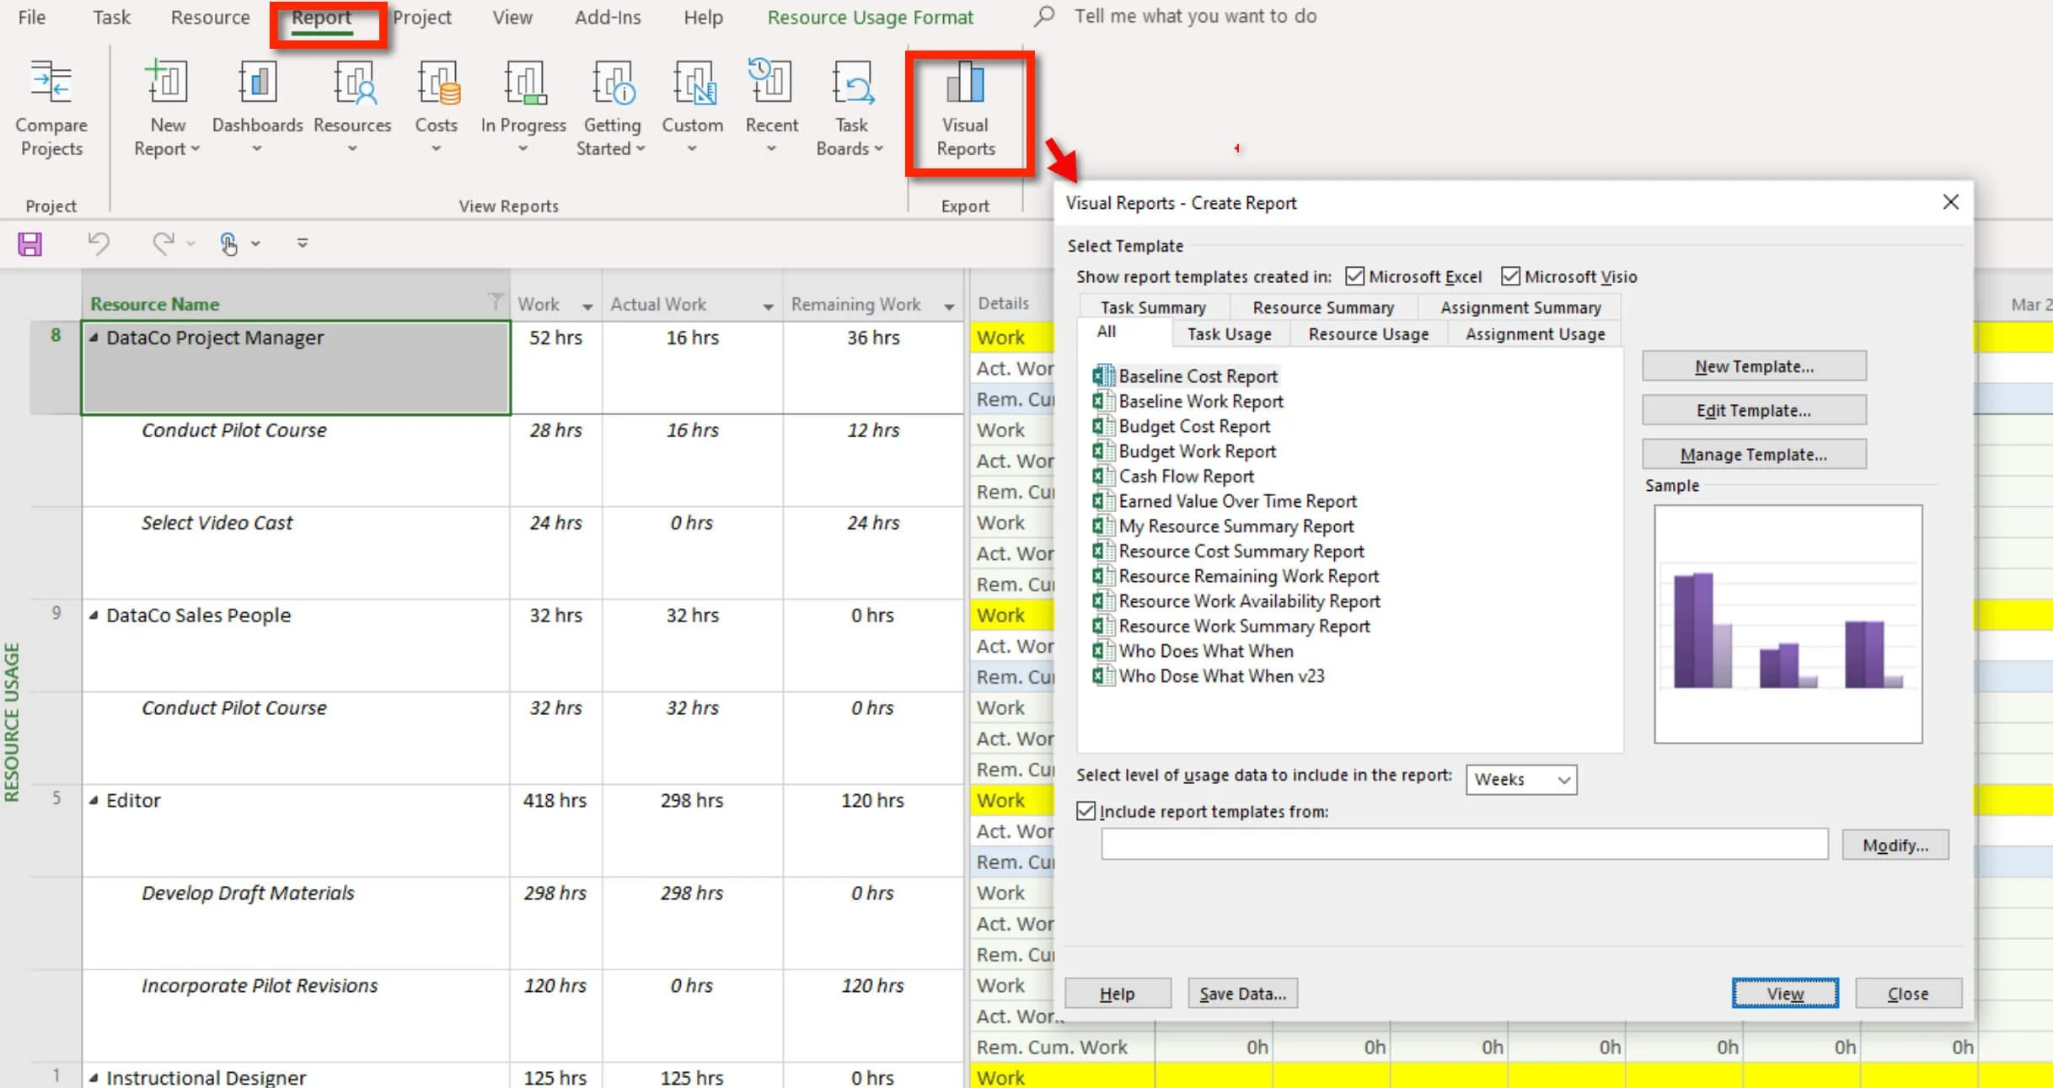
Task: Click the Touch/Mouse mode icon
Action: click(x=229, y=244)
